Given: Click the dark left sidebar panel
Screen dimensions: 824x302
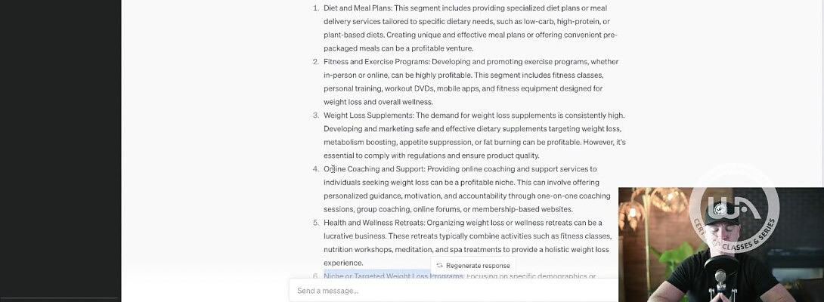Looking at the screenshot, I should [x=60, y=151].
